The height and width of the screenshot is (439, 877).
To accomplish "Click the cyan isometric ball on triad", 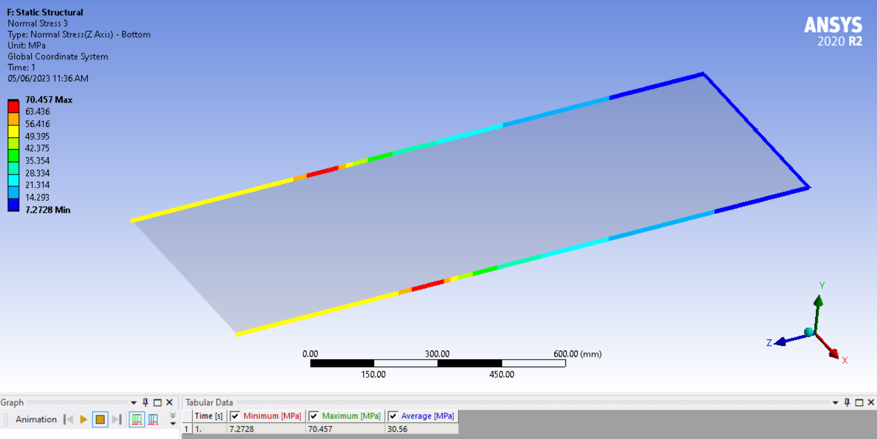I will coord(809,332).
